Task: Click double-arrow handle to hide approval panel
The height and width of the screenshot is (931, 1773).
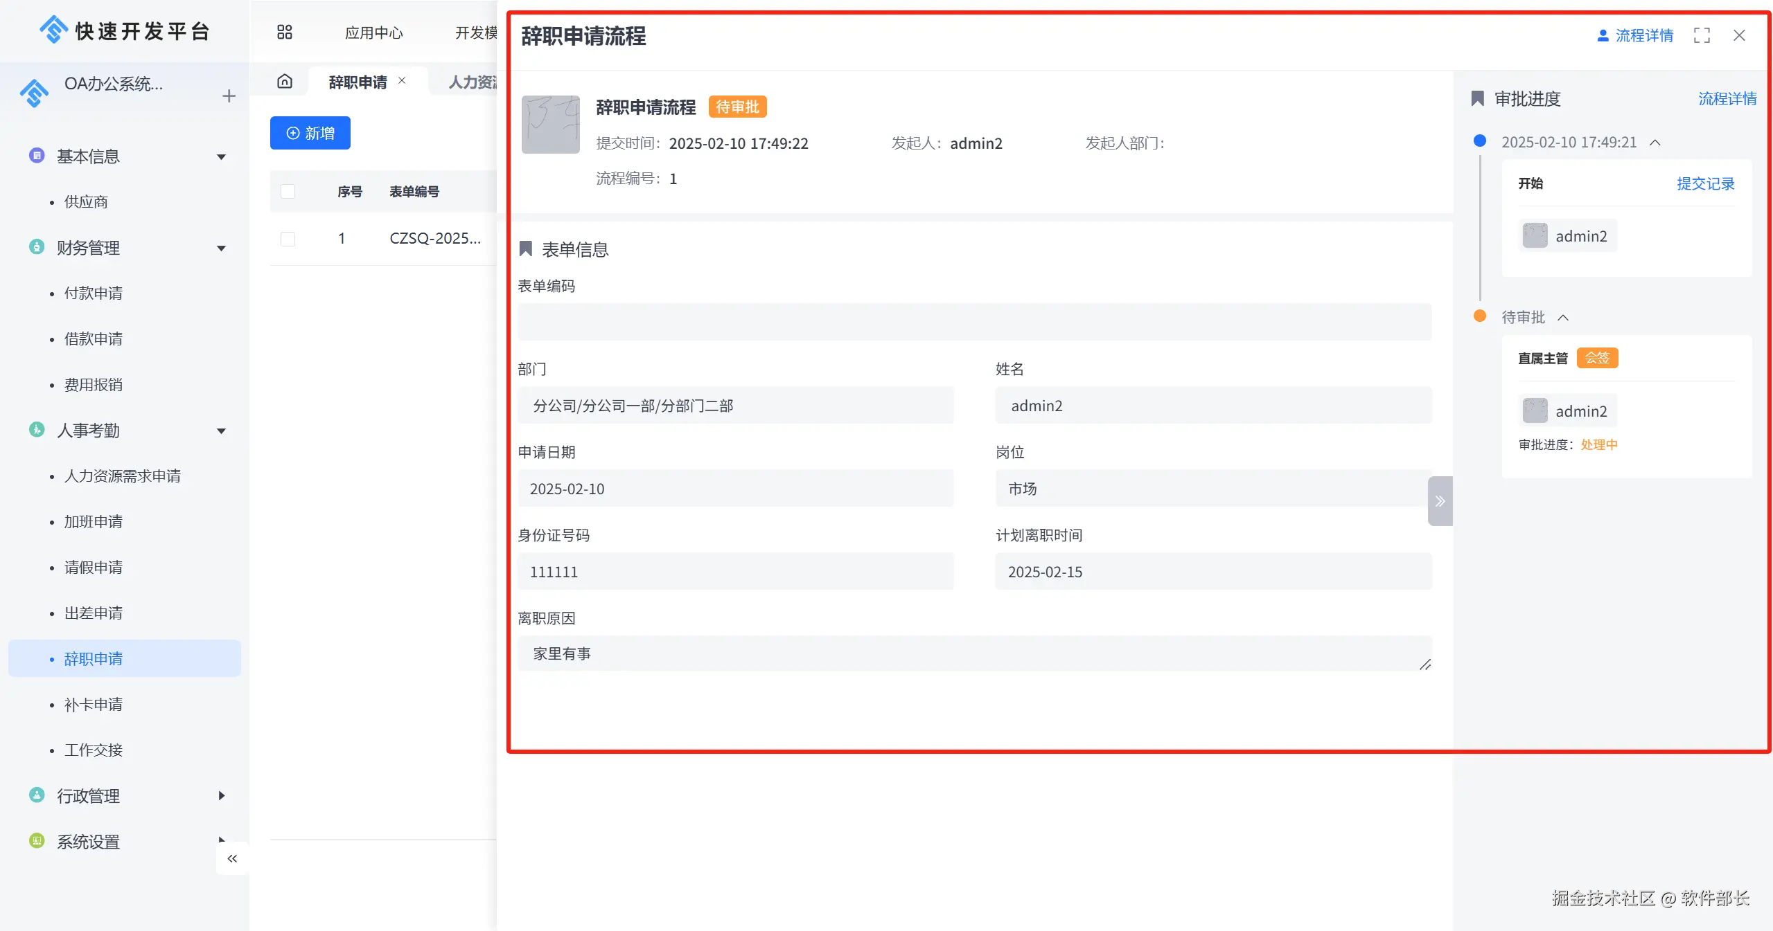Action: coord(1440,501)
